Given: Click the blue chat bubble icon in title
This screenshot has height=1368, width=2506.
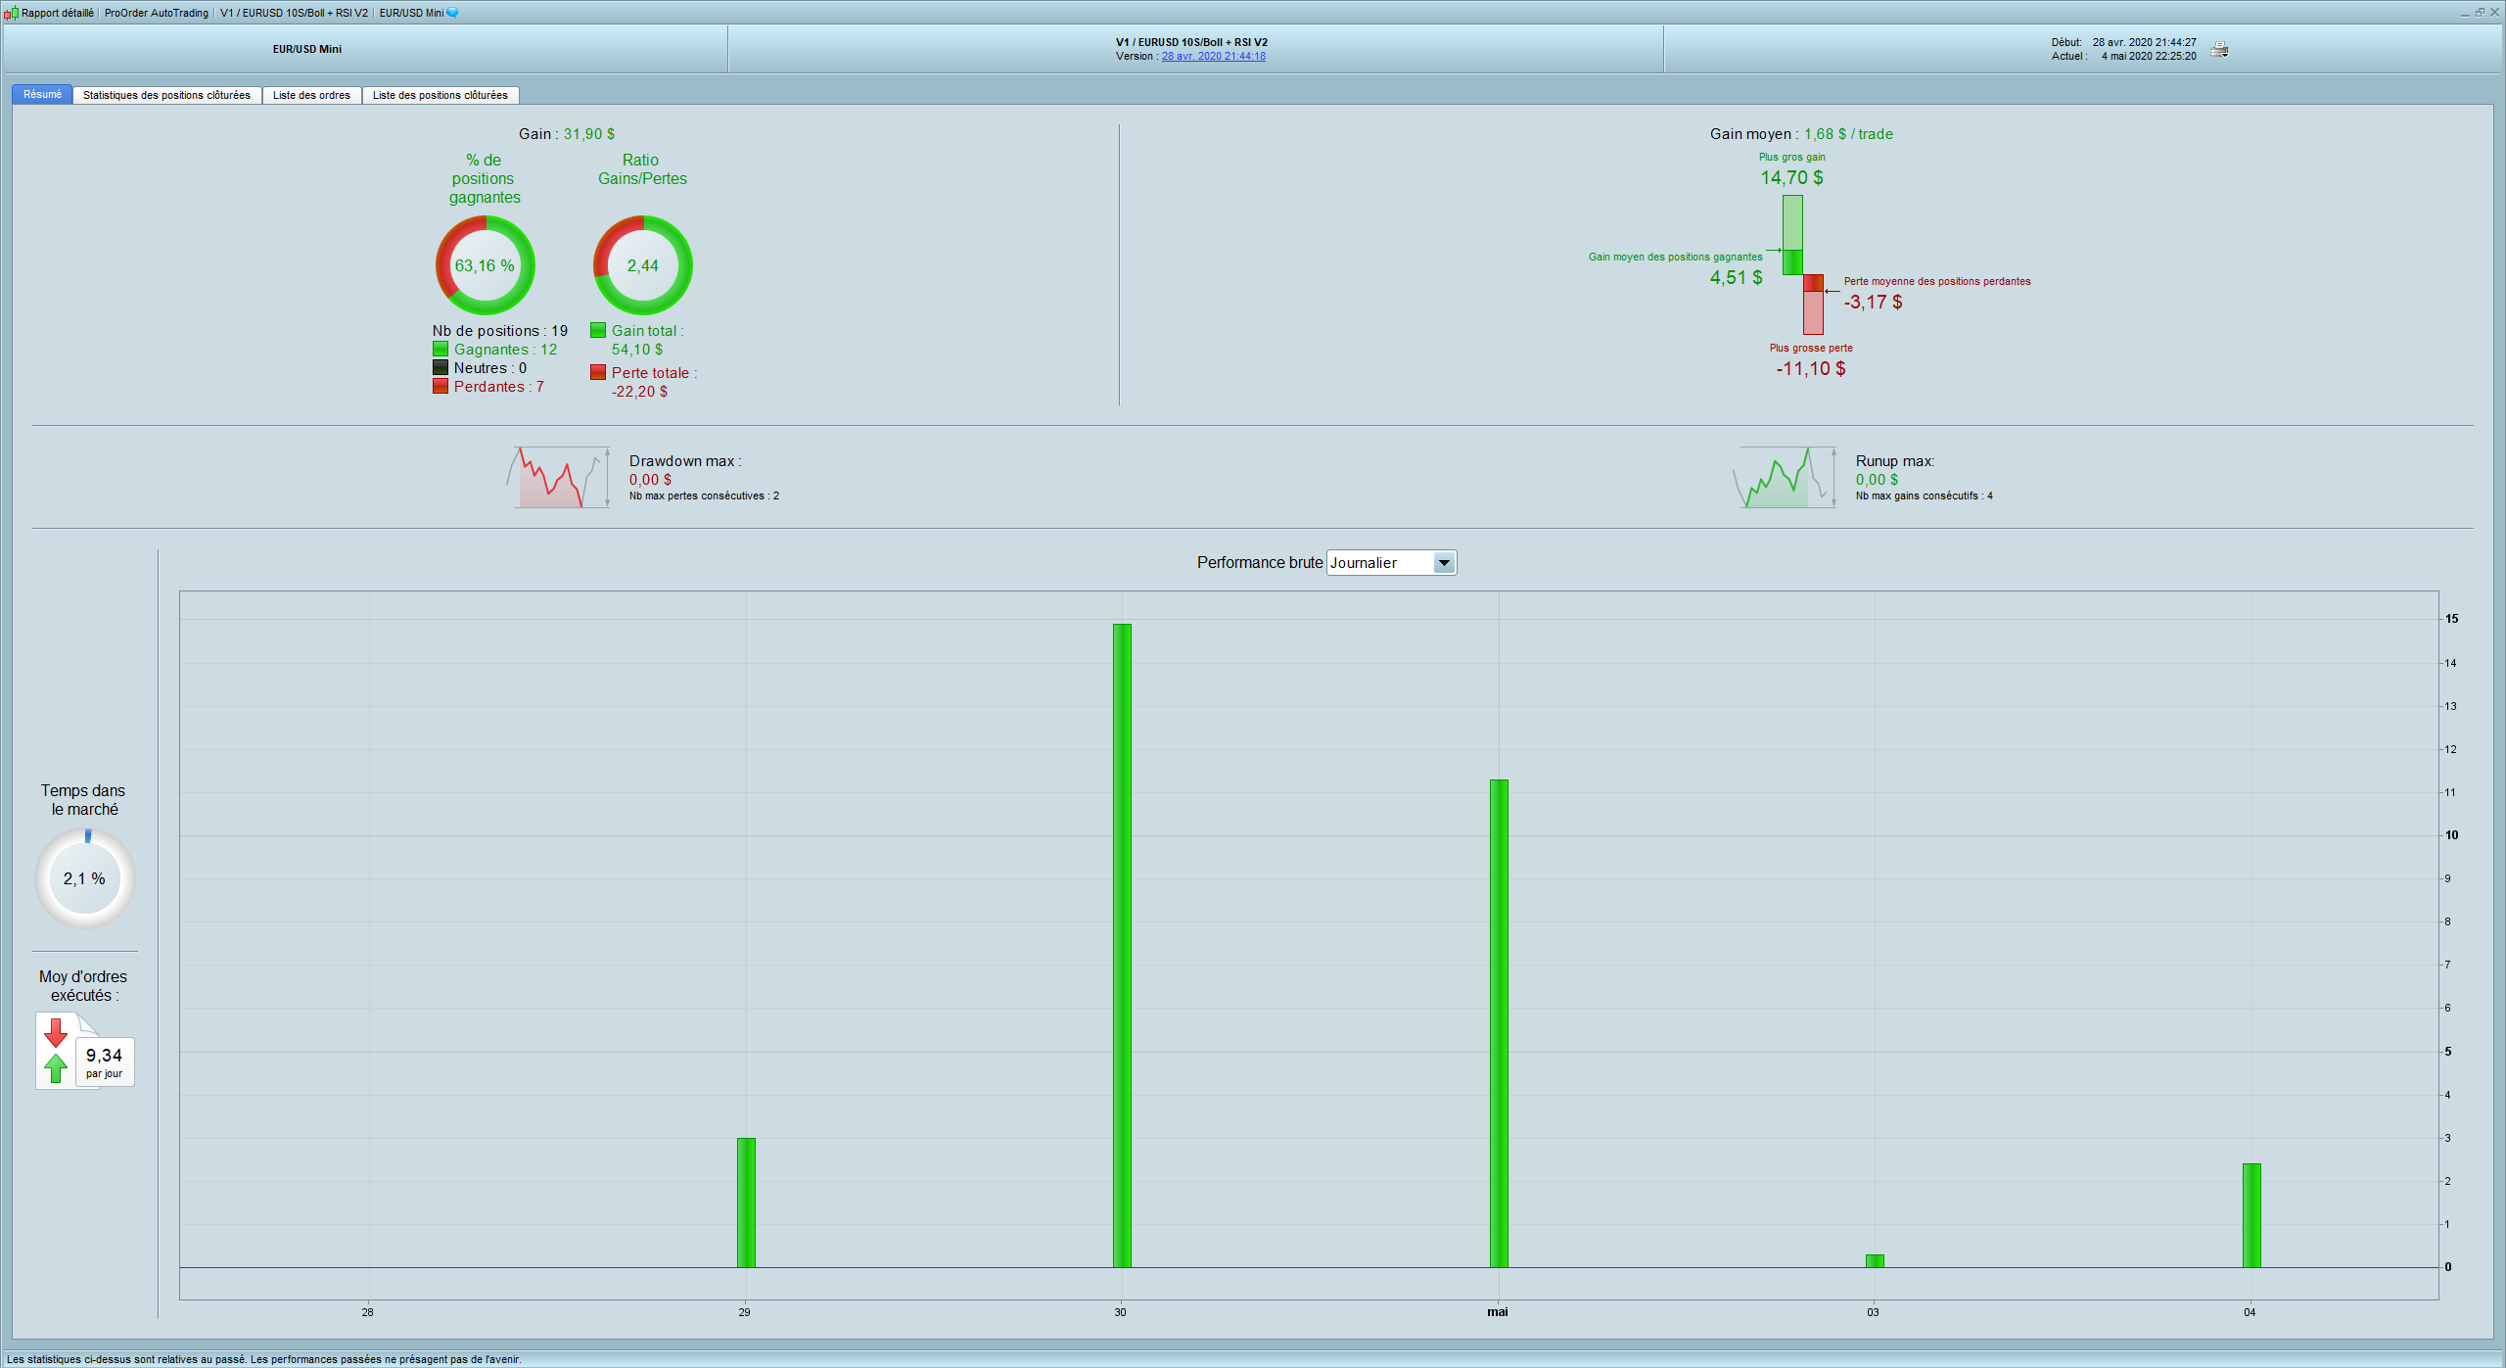Looking at the screenshot, I should pos(452,13).
